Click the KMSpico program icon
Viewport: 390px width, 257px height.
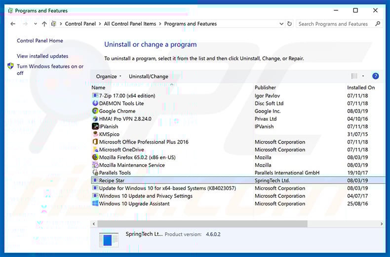95,134
